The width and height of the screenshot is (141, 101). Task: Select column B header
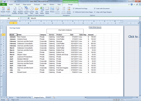(x=28, y=23)
